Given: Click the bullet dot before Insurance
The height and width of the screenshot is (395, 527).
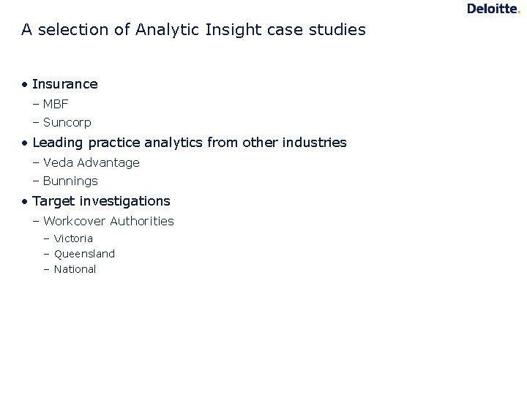Looking at the screenshot, I should click(25, 85).
